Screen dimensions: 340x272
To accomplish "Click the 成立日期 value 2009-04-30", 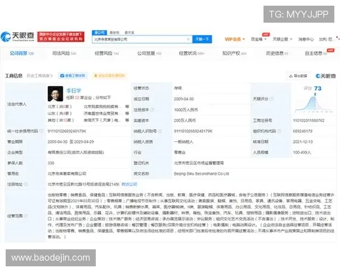I will (184, 99).
